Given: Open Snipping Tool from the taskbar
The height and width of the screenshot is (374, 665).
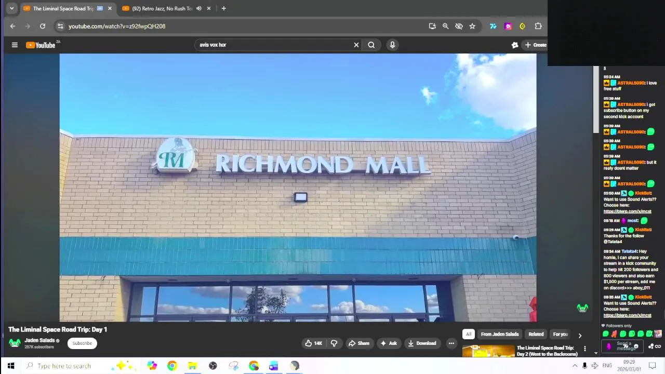Looking at the screenshot, I should [233, 366].
